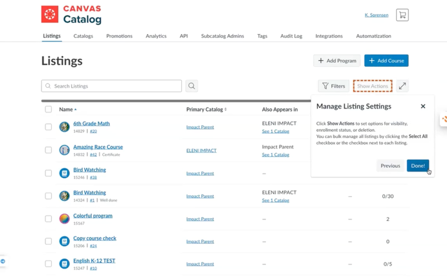447x278 pixels.
Task: Click the Add Course button
Action: click(x=386, y=61)
